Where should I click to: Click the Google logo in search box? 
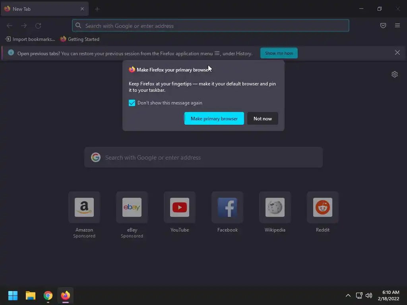[x=96, y=157]
